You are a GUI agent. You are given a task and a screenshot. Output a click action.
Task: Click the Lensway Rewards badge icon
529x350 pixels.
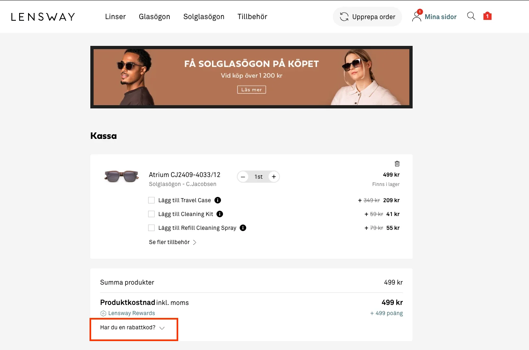[x=103, y=313]
